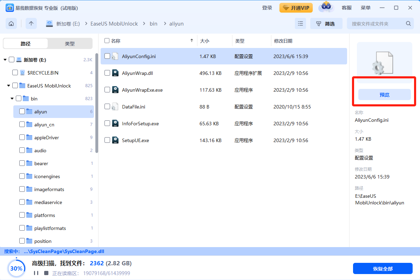Click the 30% scan progress ring
The width and height of the screenshot is (420, 280).
pos(16,268)
